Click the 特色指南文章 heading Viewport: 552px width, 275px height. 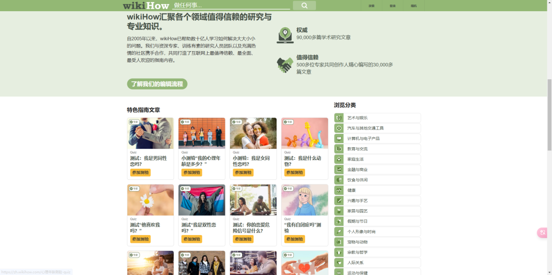(x=143, y=110)
